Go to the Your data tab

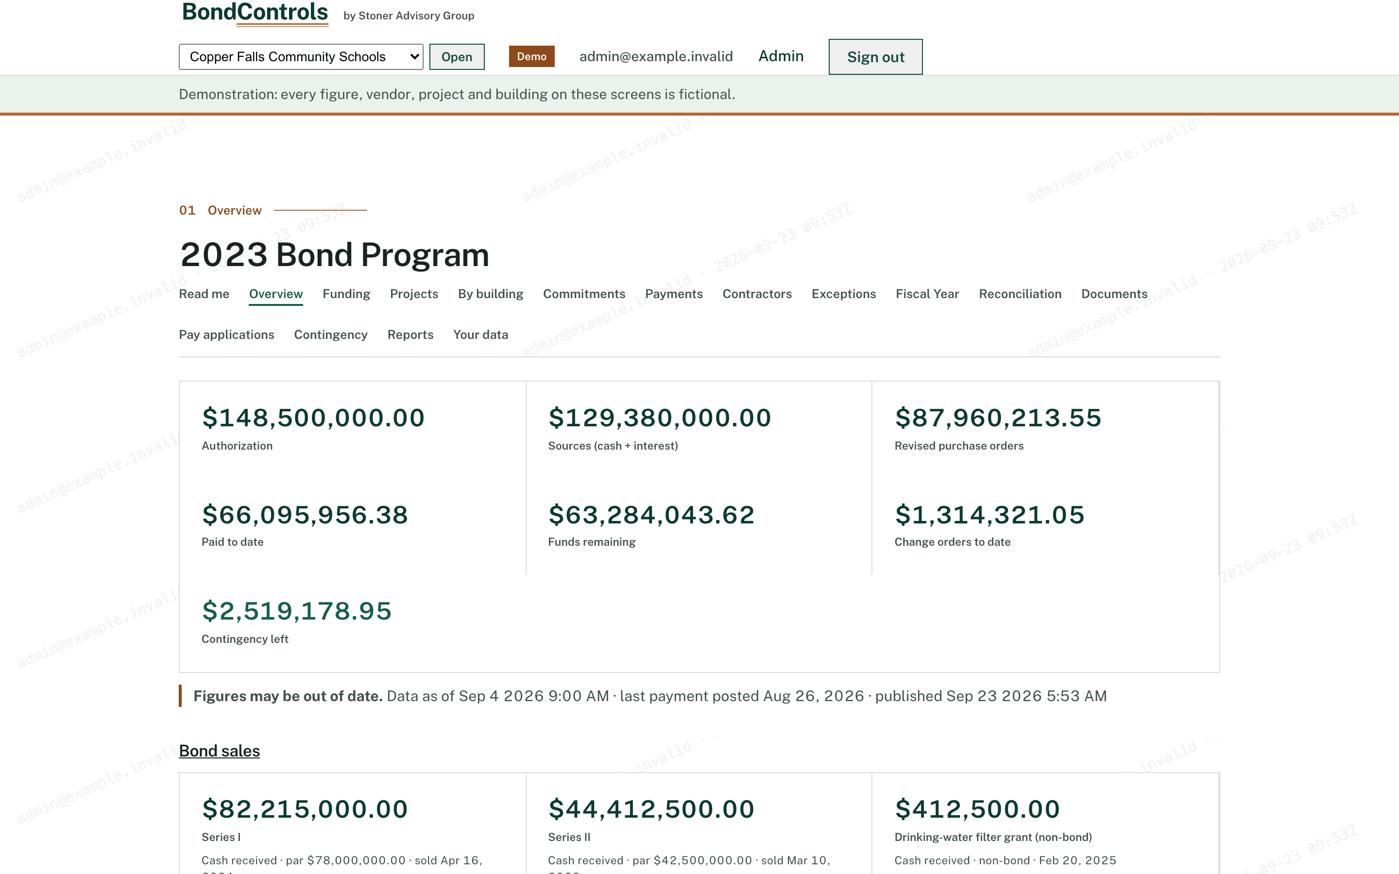coord(480,335)
